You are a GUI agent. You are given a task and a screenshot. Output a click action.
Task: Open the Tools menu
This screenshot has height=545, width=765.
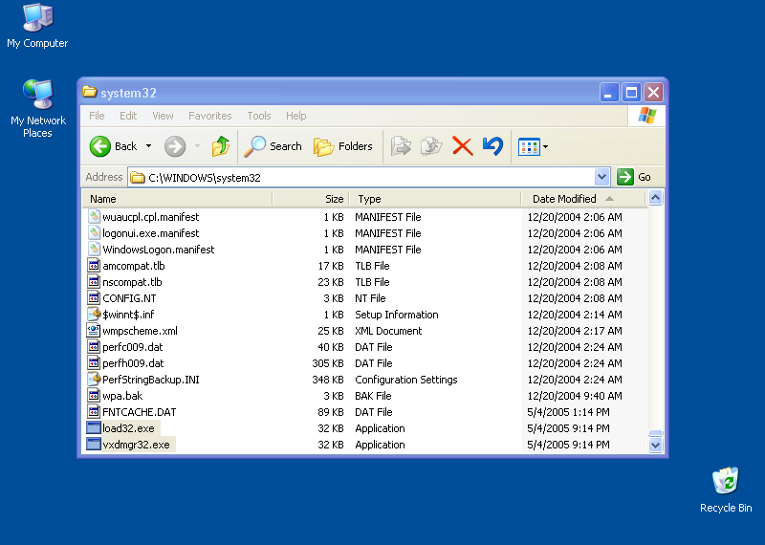point(258,116)
